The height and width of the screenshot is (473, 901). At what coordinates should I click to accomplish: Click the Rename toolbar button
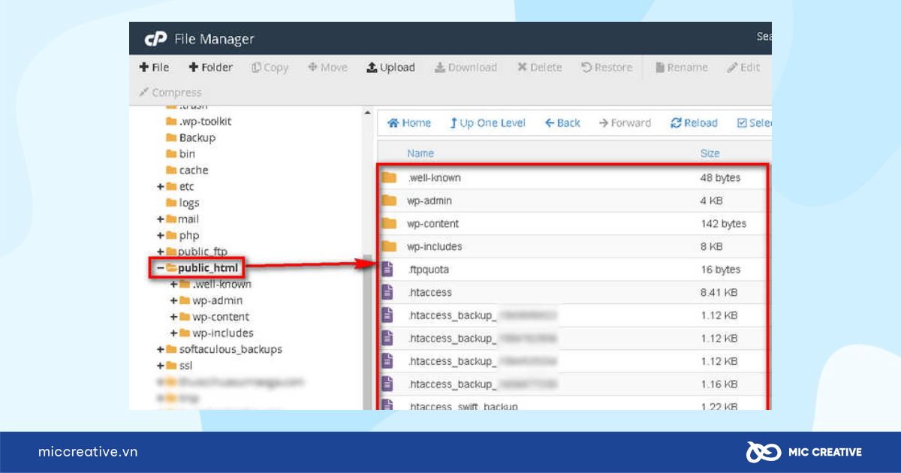[681, 68]
